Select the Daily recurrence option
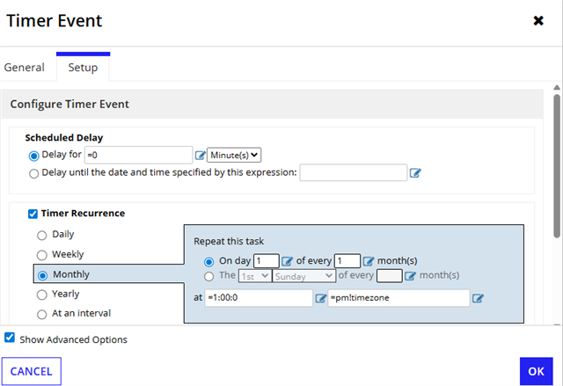This screenshot has width=563, height=386. pyautogui.click(x=41, y=235)
